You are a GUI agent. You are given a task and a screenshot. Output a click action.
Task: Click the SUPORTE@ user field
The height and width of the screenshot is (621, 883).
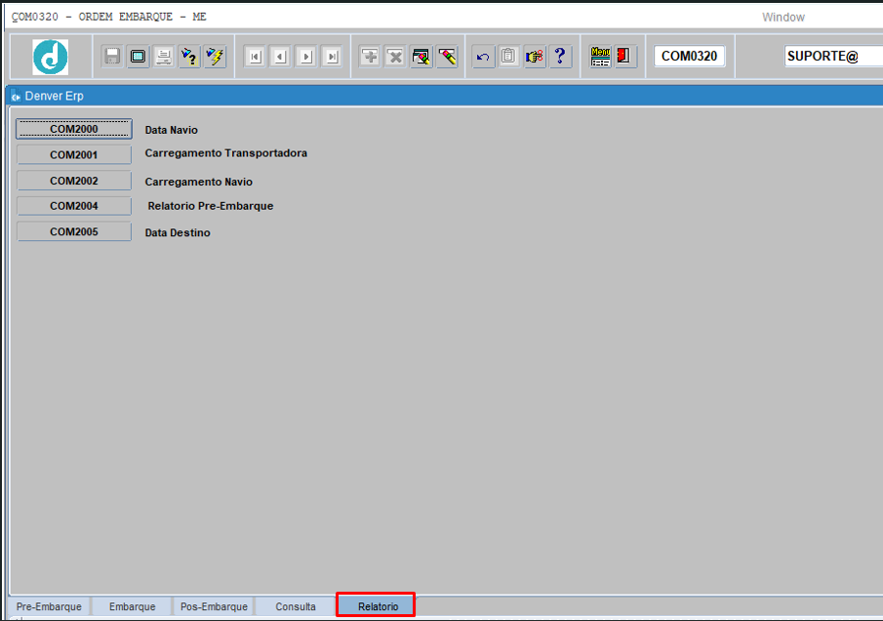[832, 57]
